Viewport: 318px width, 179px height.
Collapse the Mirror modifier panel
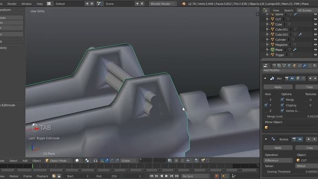click(265, 79)
